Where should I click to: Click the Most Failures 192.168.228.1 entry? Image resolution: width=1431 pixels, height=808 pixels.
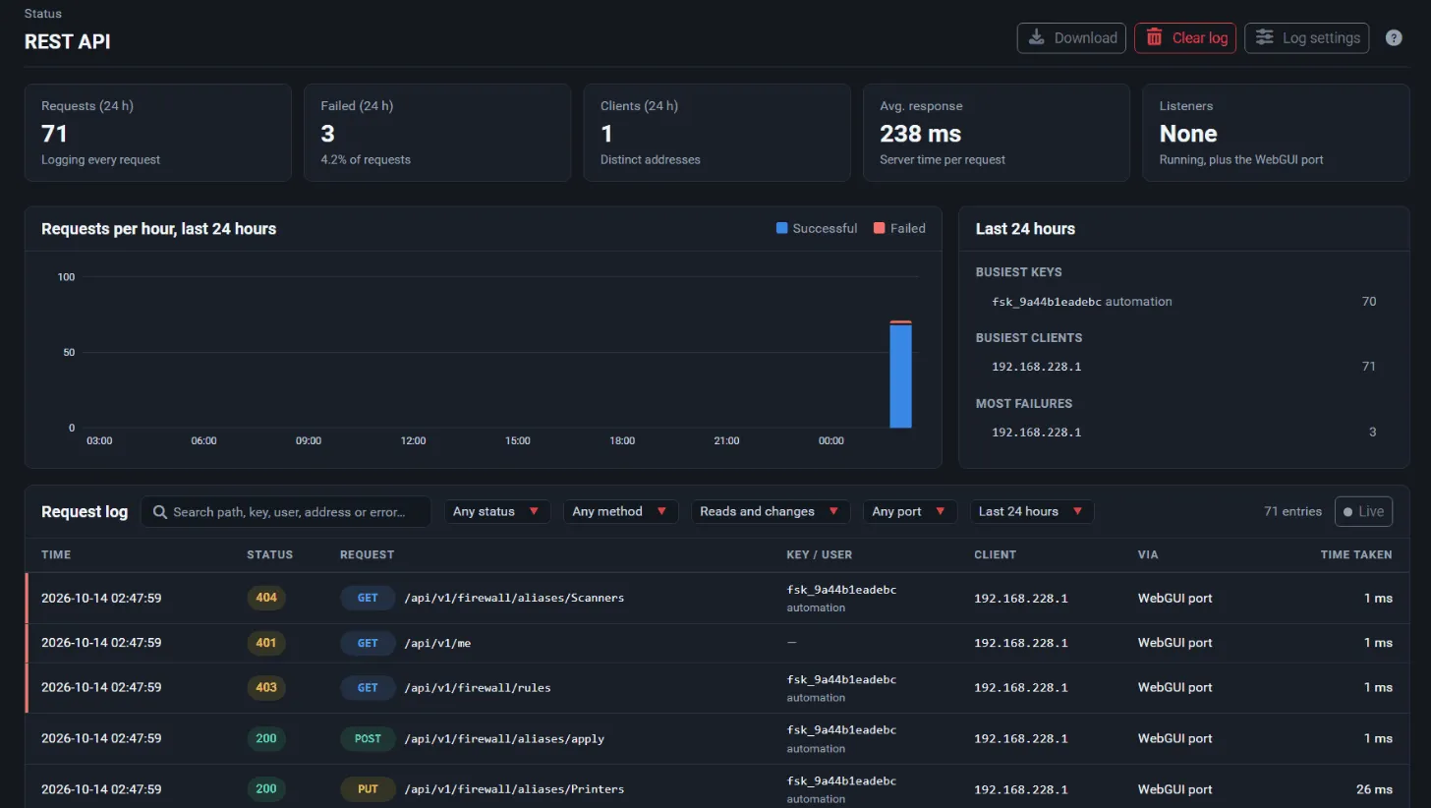1037,433
